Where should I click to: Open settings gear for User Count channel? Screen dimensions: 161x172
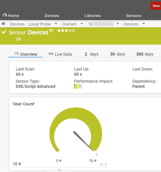102,165
